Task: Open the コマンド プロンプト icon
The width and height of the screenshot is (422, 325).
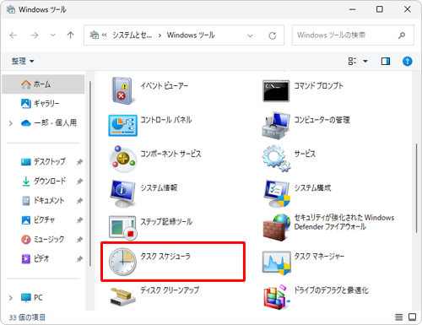Action: point(276,91)
